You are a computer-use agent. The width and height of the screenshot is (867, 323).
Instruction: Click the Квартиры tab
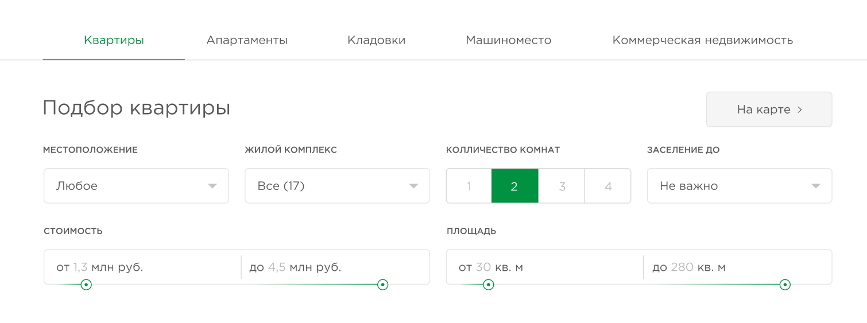coord(114,40)
